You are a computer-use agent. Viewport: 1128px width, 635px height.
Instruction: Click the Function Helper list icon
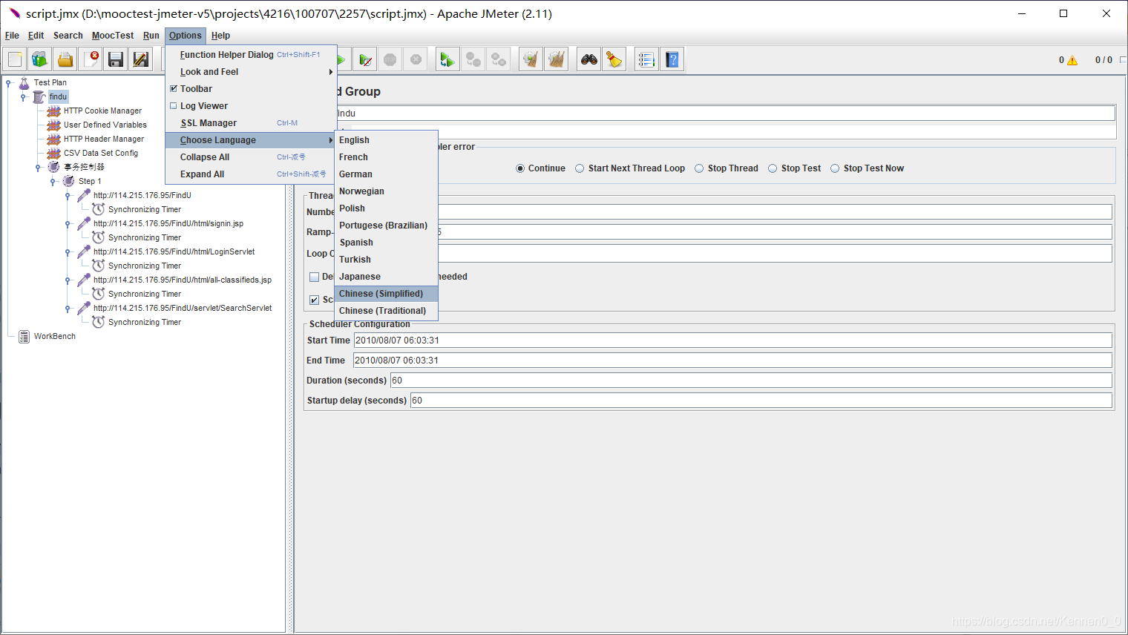(646, 59)
